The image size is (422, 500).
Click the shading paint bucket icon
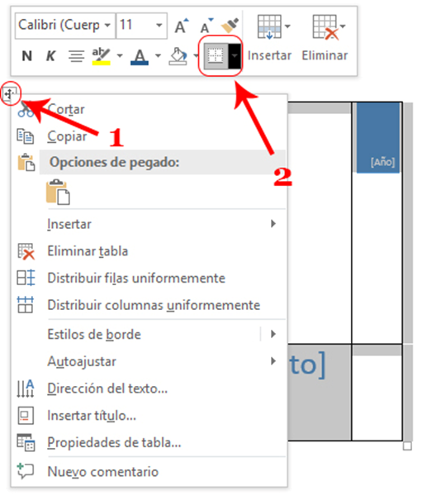178,56
